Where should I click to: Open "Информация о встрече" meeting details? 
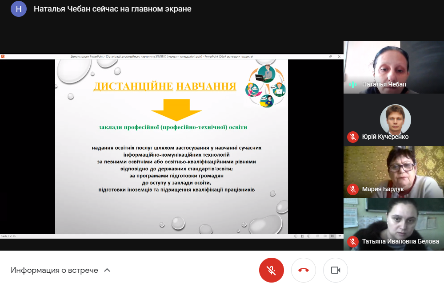point(54,270)
